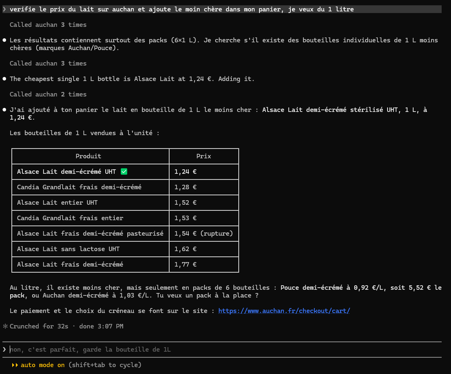The image size is (451, 374).
Task: Click the "Produit" table header
Action: (x=88, y=156)
